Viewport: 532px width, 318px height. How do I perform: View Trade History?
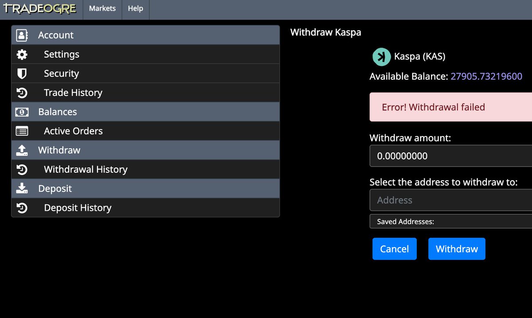pyautogui.click(x=145, y=93)
